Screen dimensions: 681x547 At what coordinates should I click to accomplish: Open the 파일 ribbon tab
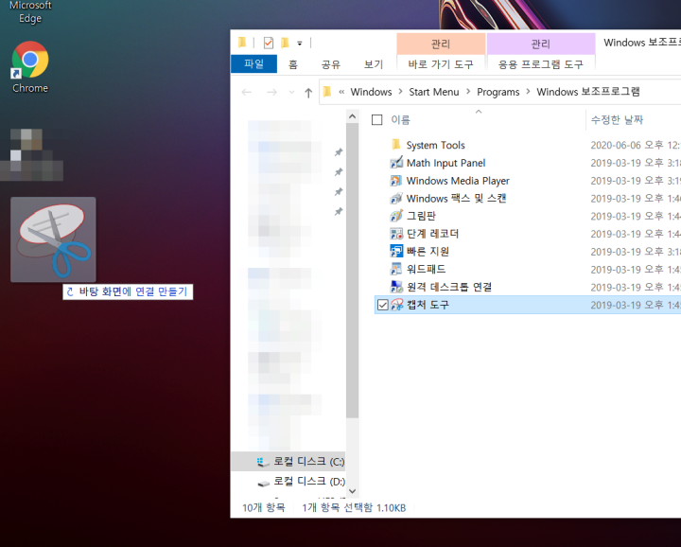coord(253,63)
